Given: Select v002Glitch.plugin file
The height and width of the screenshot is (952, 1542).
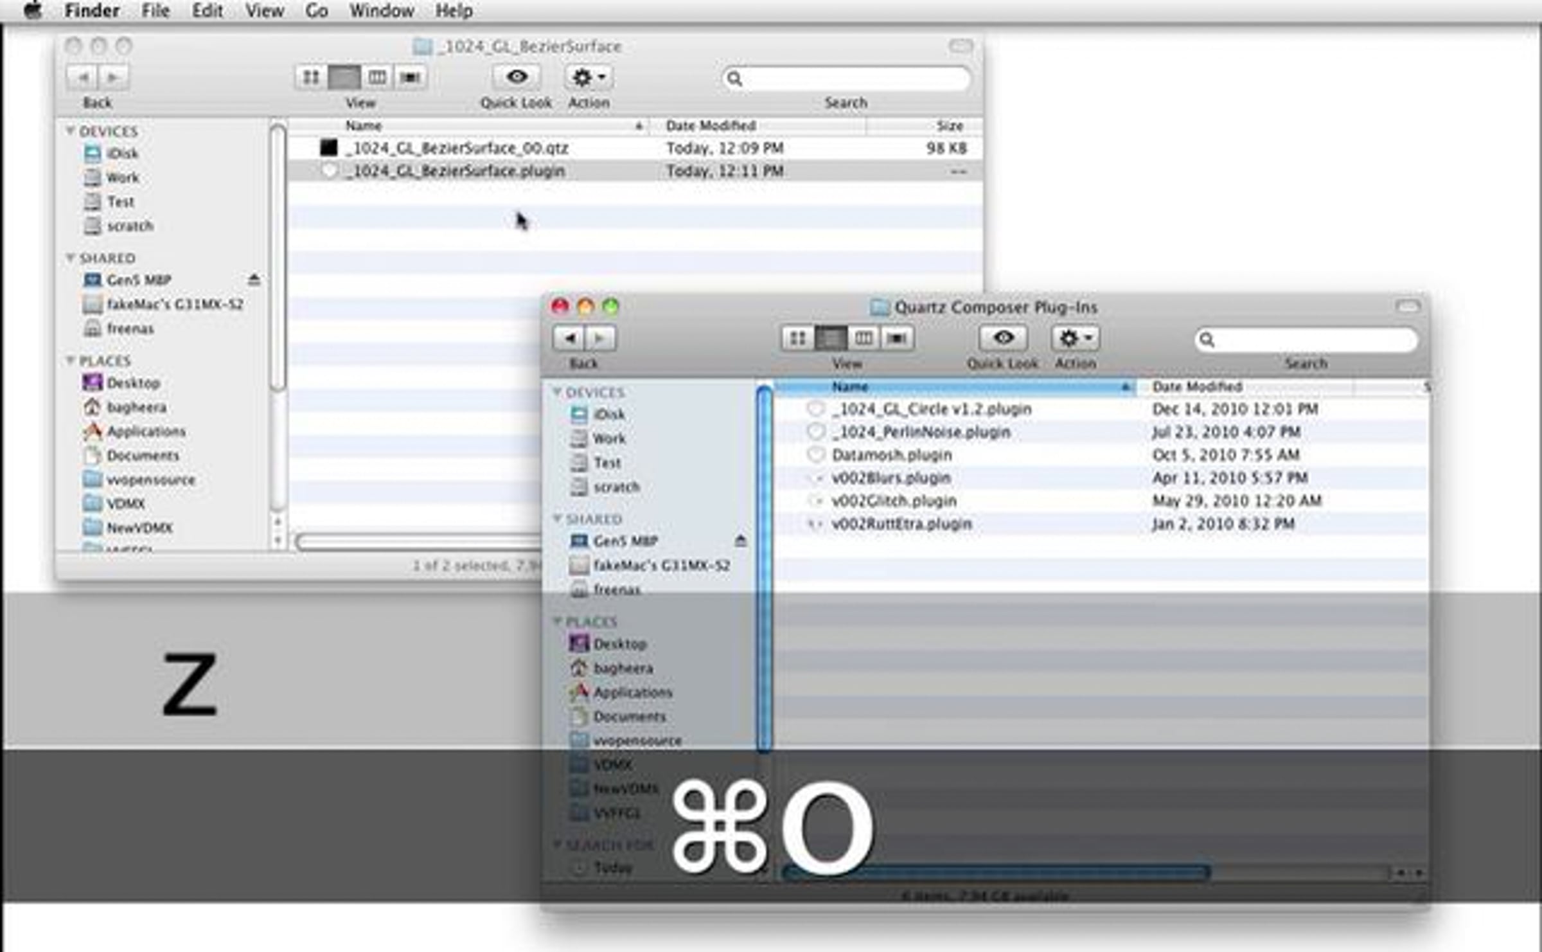Looking at the screenshot, I should [1102, 501].
